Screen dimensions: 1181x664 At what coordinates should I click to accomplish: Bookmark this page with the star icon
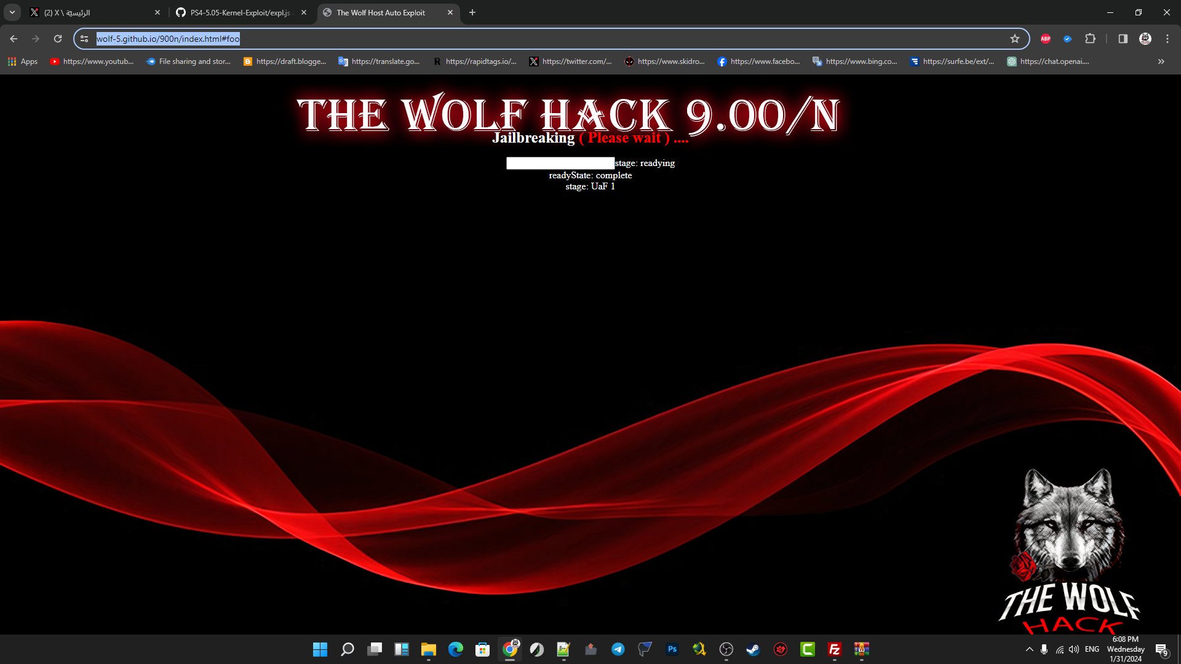1015,39
